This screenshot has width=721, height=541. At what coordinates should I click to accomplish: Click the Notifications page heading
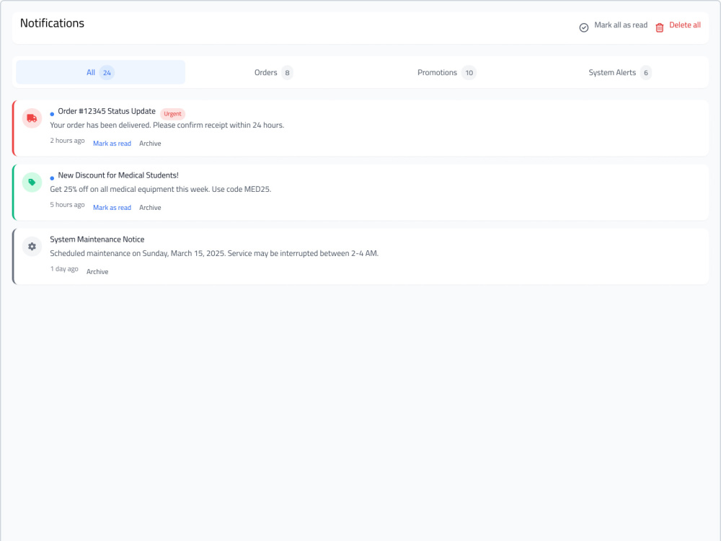click(x=52, y=24)
